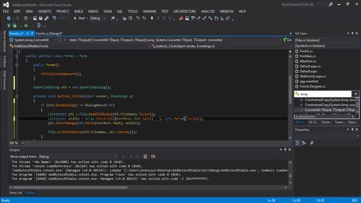
Task: Click the Property Pages wrench icon
Action: (311, 143)
